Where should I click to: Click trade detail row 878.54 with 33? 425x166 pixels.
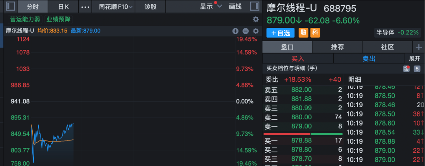click(x=385, y=133)
